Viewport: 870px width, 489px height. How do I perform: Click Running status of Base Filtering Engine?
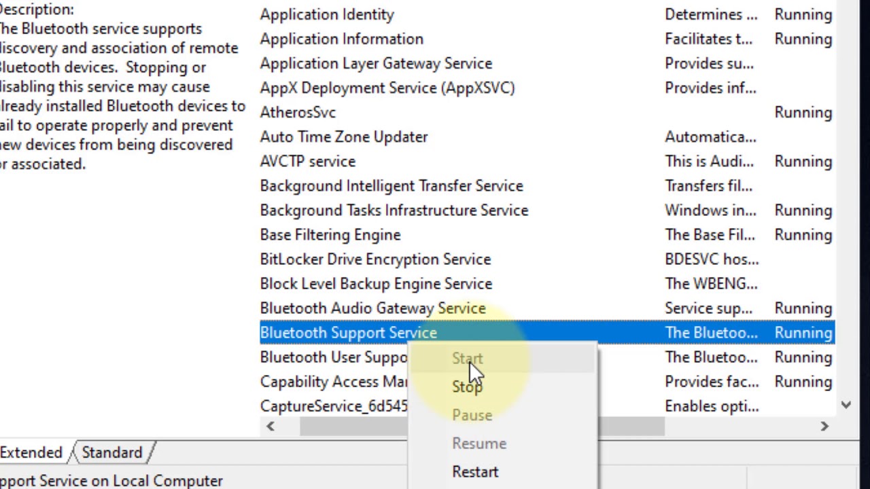[x=803, y=234]
